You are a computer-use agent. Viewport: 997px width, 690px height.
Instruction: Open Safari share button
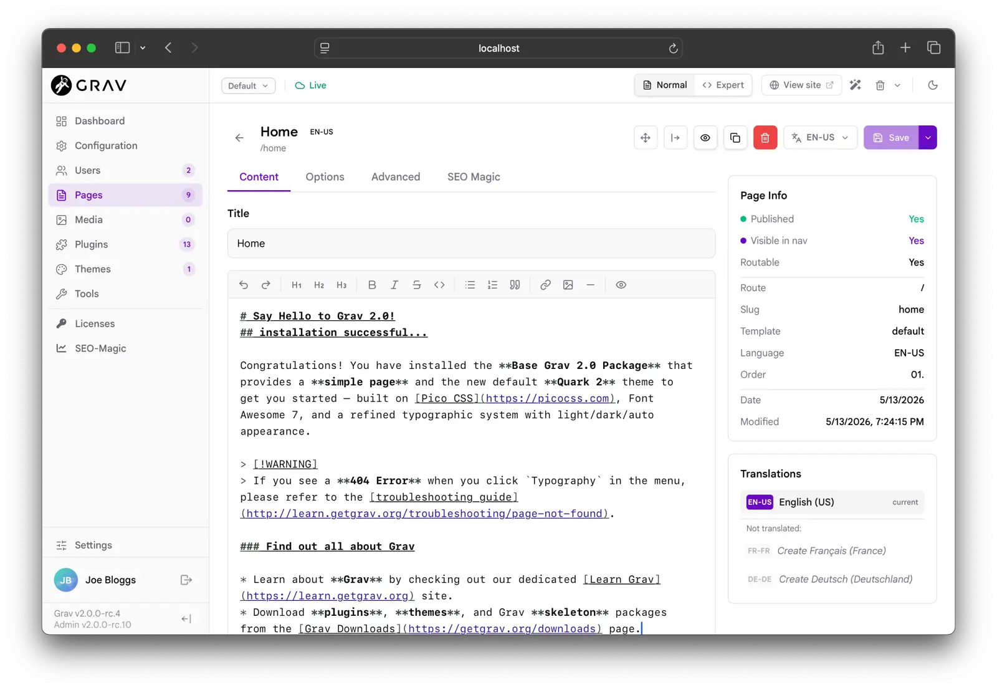coord(878,47)
